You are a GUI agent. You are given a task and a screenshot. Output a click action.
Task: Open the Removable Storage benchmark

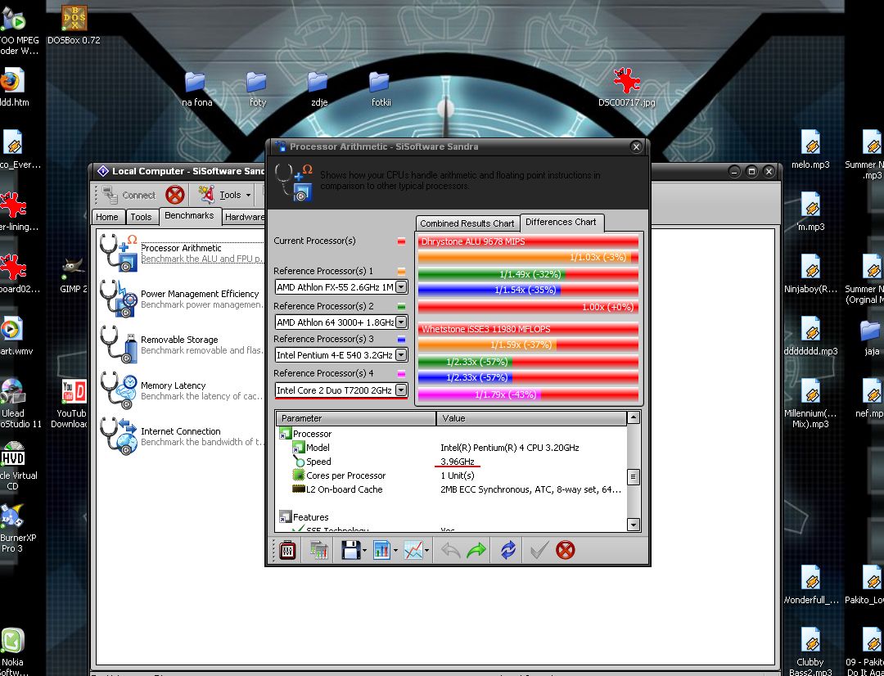click(x=178, y=340)
